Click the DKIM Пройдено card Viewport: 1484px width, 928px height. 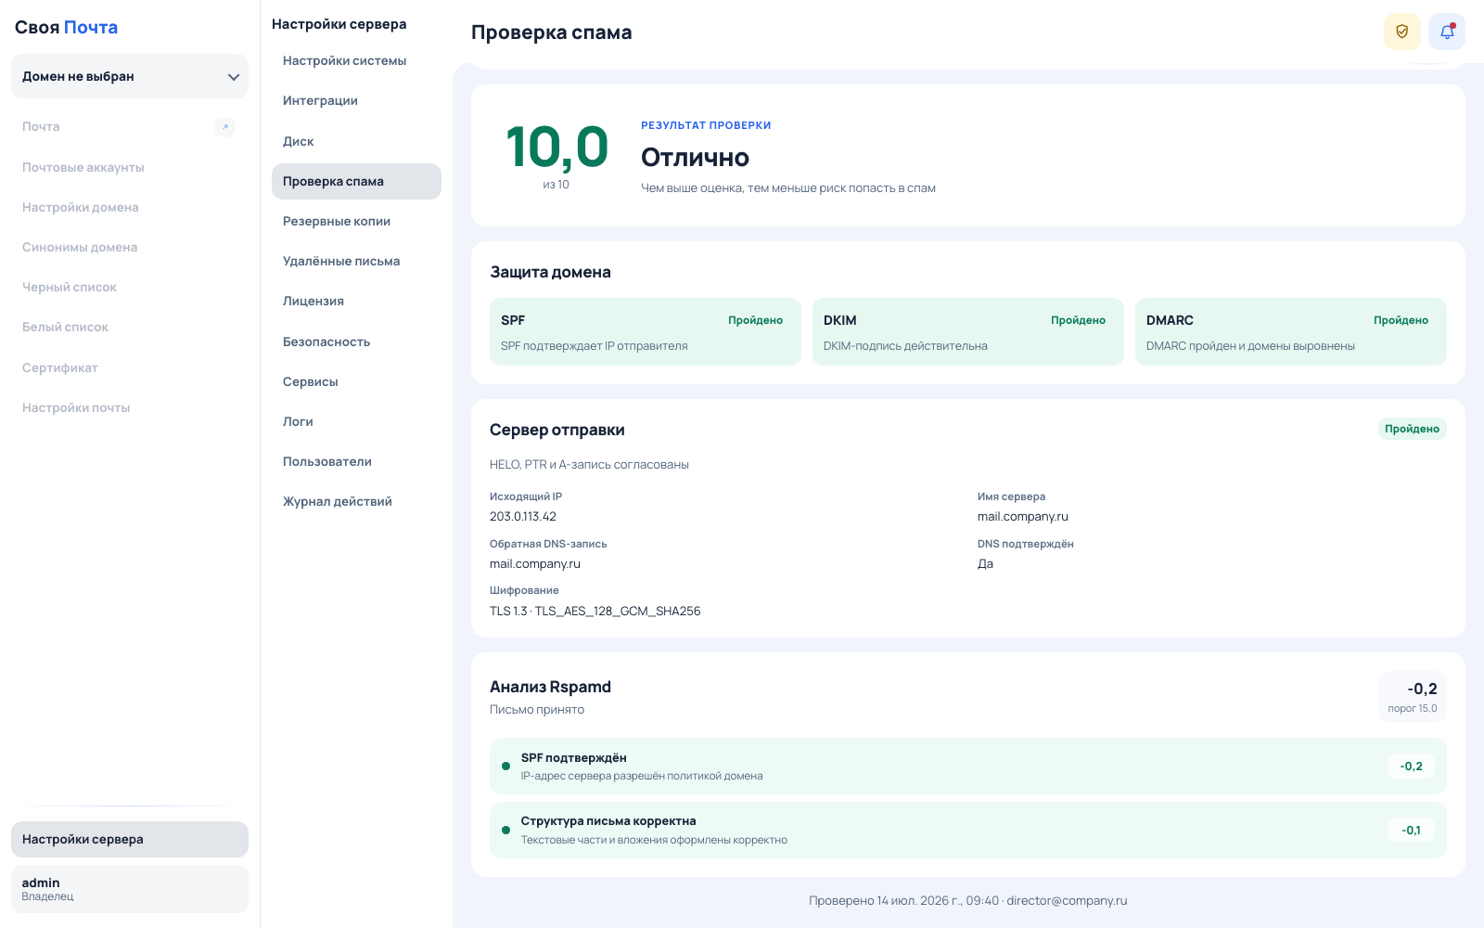pyautogui.click(x=968, y=331)
